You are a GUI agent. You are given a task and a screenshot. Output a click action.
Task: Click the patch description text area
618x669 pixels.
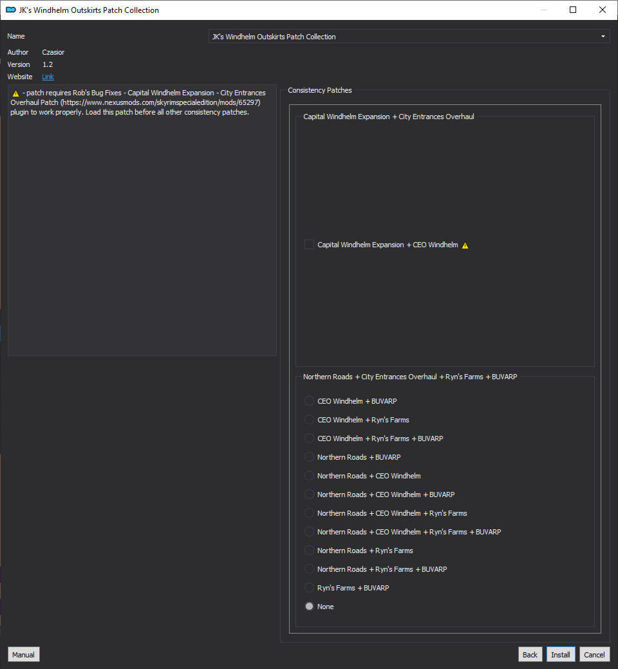point(142,225)
